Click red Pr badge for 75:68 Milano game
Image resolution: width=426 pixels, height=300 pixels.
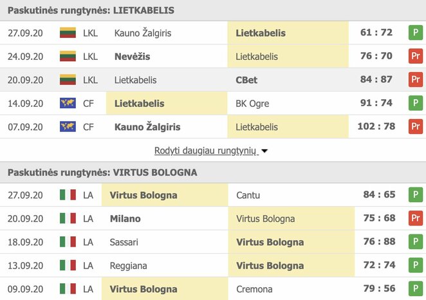[416, 219]
